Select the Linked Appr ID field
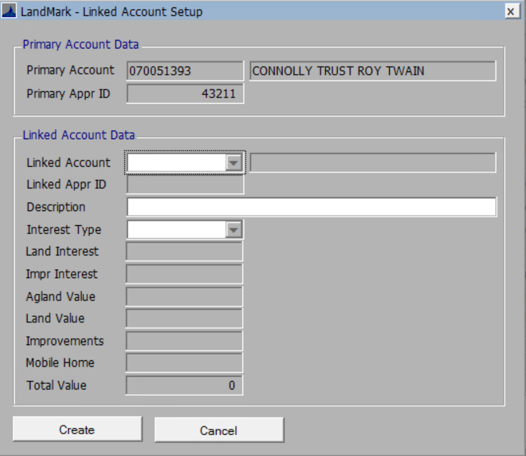526x456 pixels. click(x=186, y=185)
